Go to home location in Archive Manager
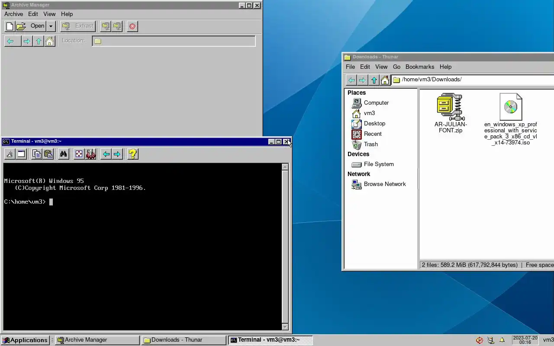 [50, 41]
